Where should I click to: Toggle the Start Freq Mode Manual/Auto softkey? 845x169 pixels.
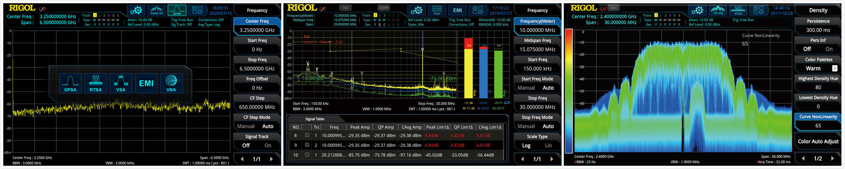[x=537, y=84]
